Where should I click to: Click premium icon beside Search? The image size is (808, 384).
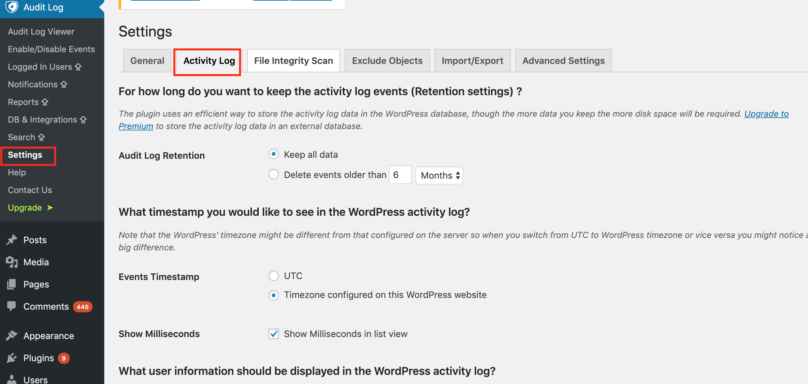[x=41, y=137]
